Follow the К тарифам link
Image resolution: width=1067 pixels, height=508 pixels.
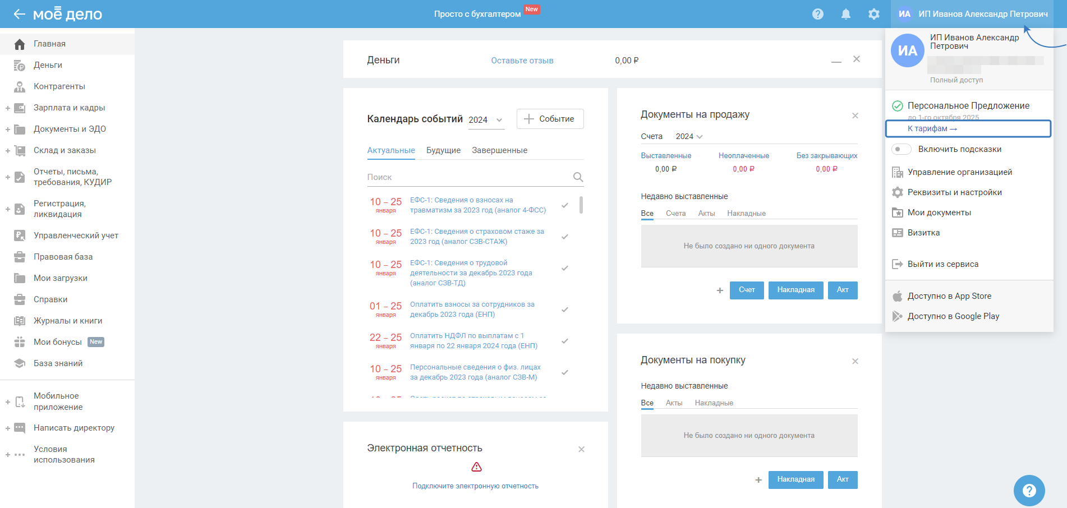click(932, 128)
